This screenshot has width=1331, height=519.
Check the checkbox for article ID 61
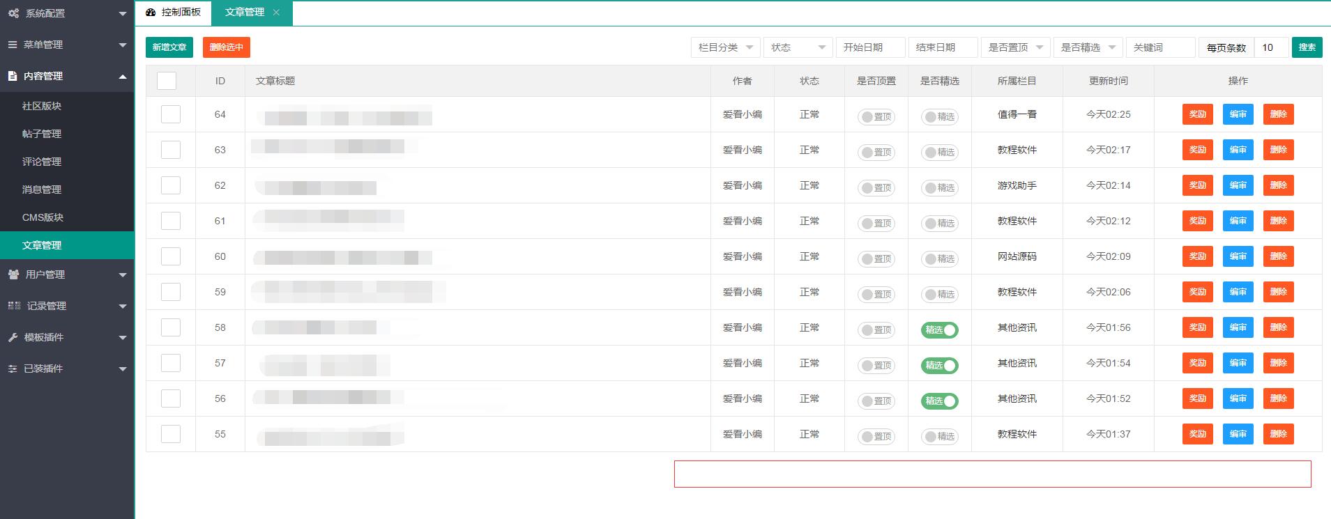pos(171,221)
